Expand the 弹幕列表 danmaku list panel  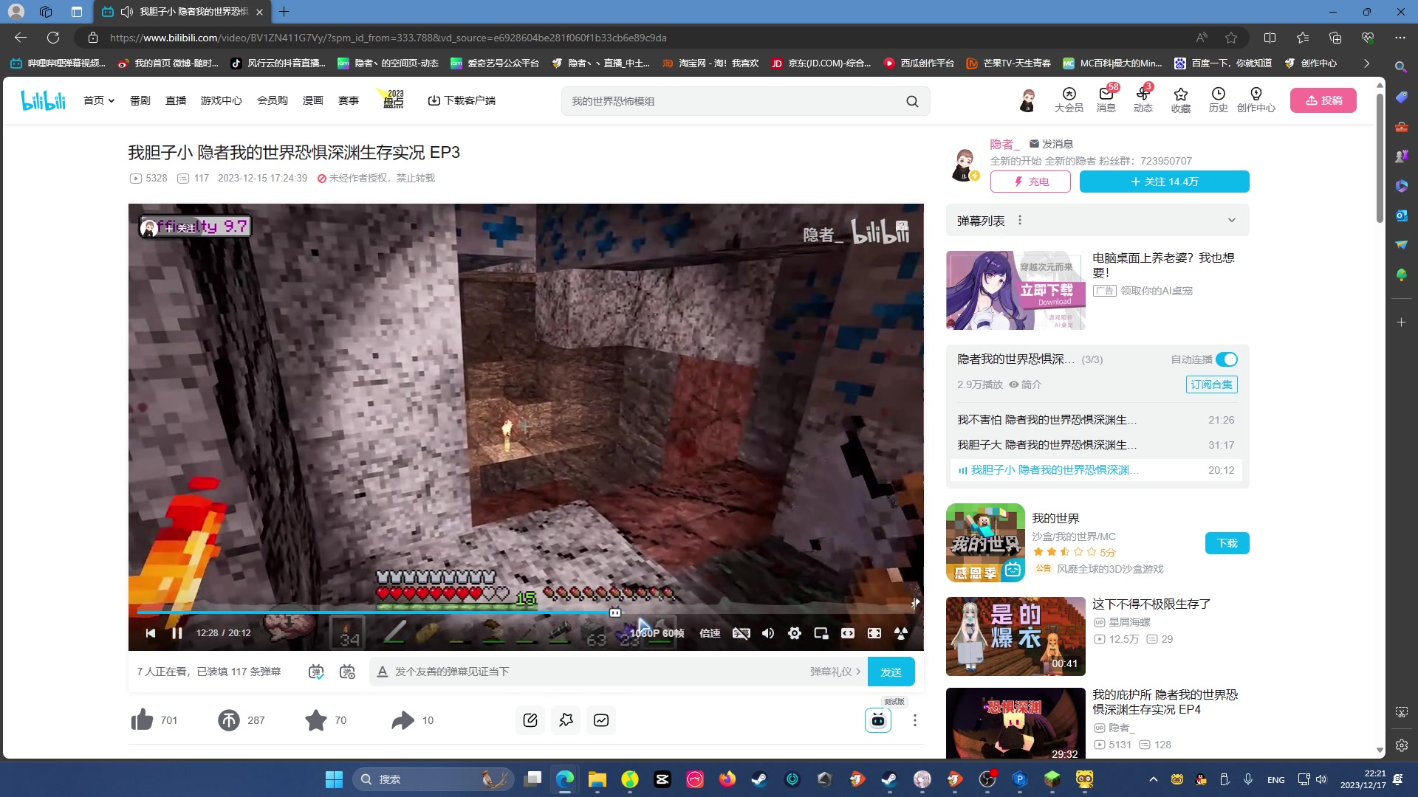[x=1232, y=220]
